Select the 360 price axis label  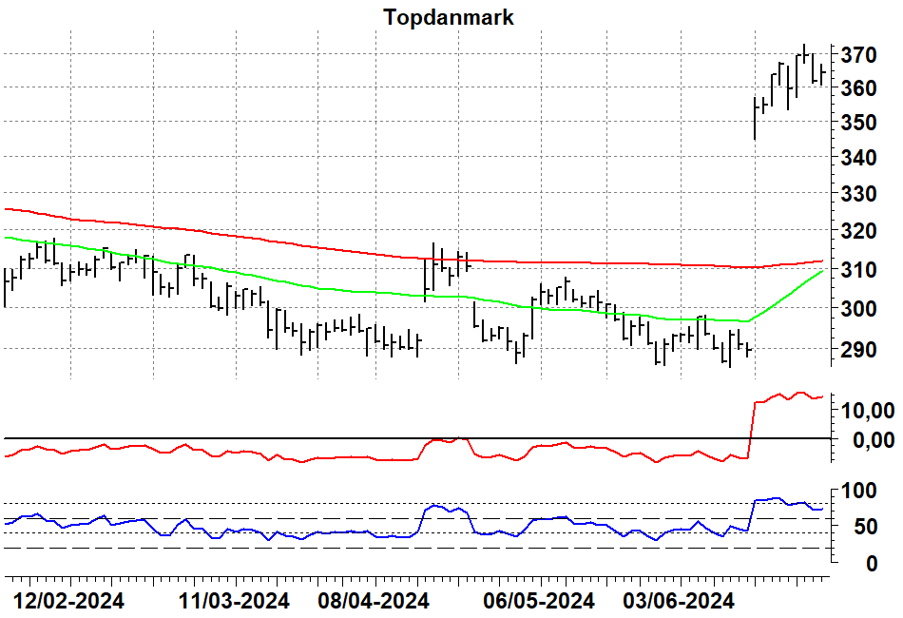(858, 88)
